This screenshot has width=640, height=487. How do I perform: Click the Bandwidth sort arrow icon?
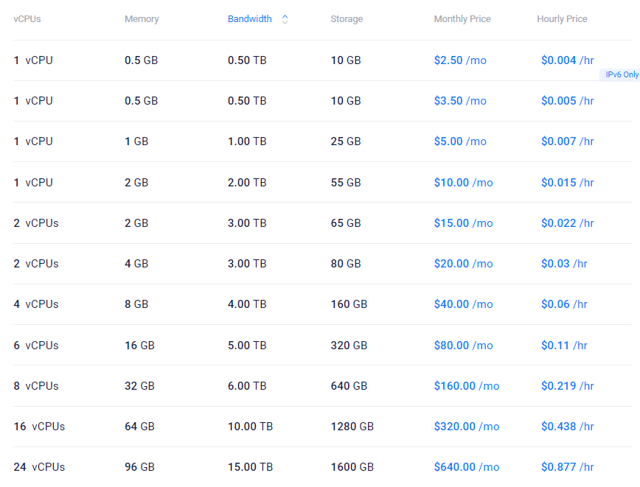click(x=285, y=19)
